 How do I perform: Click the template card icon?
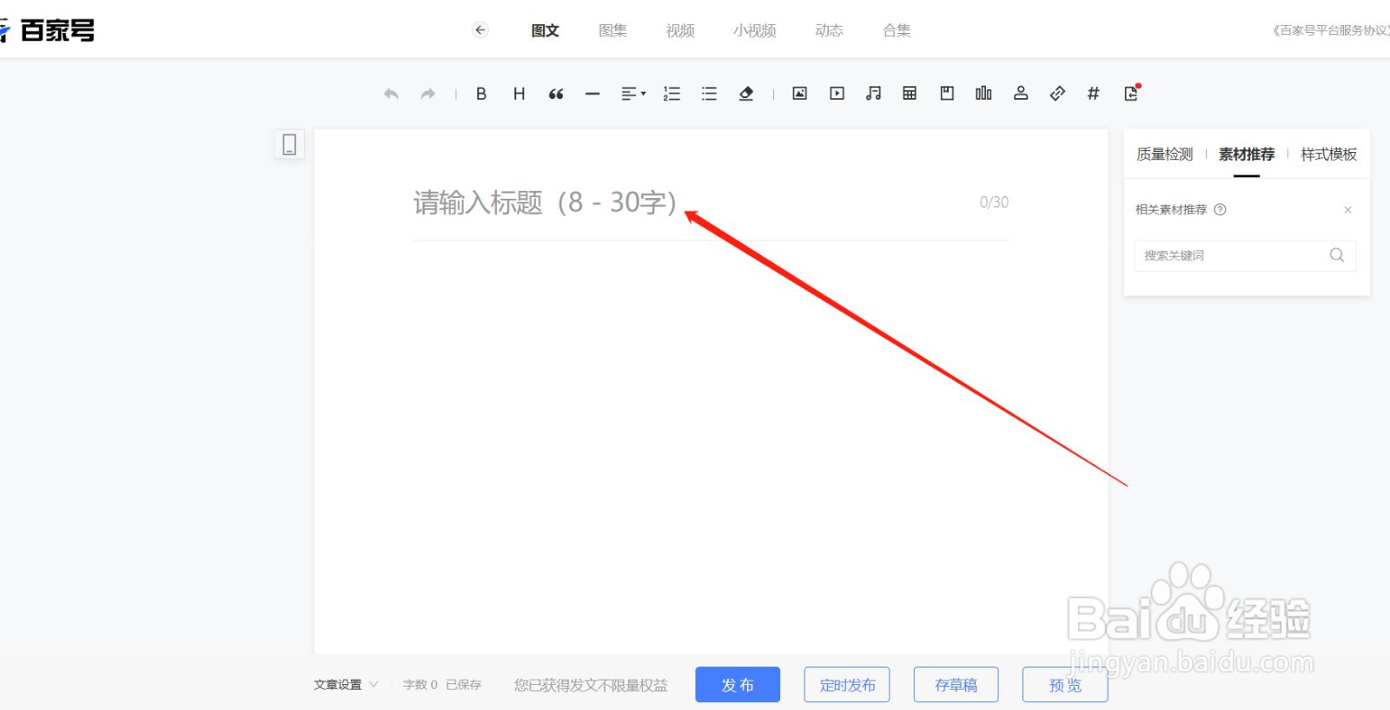947,94
